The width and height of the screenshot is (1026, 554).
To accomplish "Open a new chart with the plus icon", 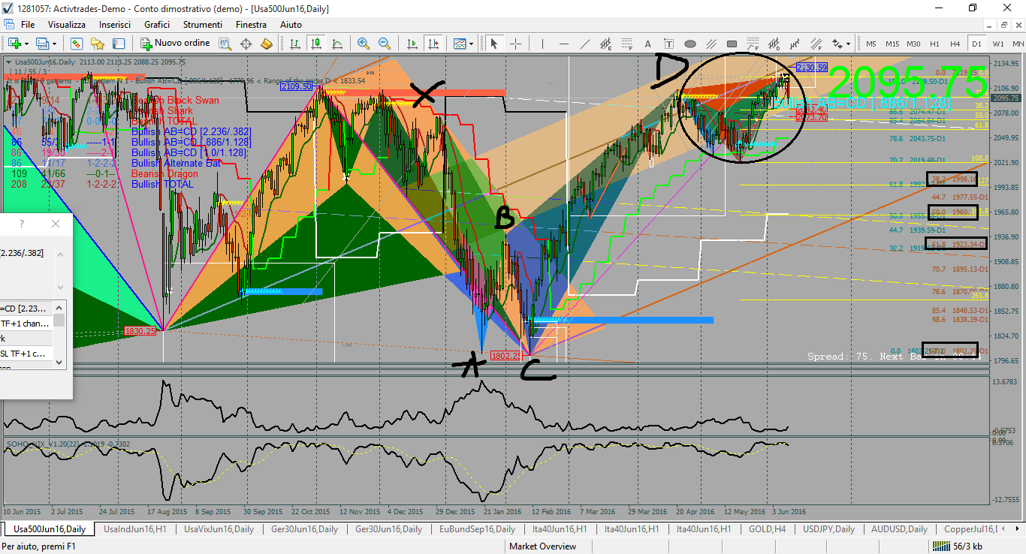I will coord(14,44).
